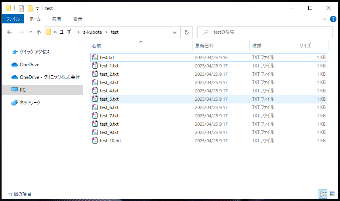Switch to the 共有 ribbon tab
340x201 pixels.
click(56, 19)
